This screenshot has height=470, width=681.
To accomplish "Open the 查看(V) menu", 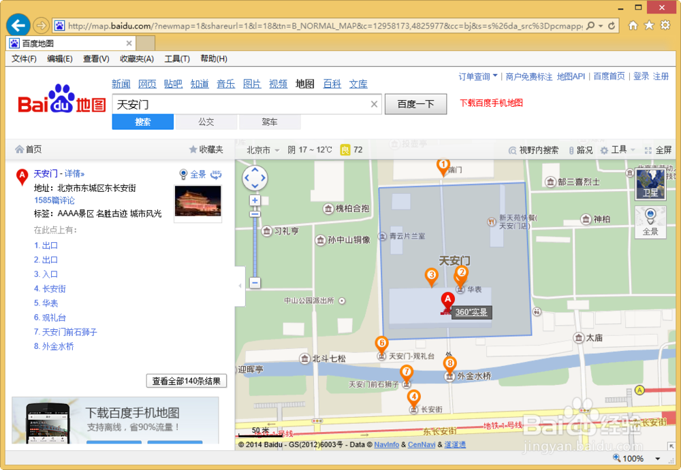I will (x=96, y=58).
